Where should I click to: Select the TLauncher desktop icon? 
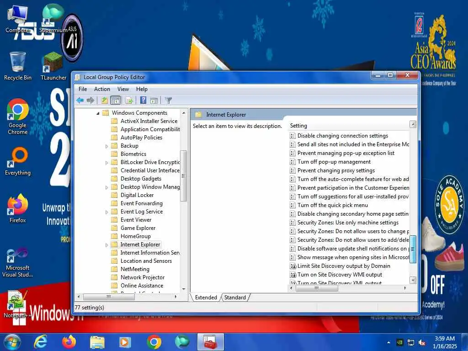click(x=53, y=66)
